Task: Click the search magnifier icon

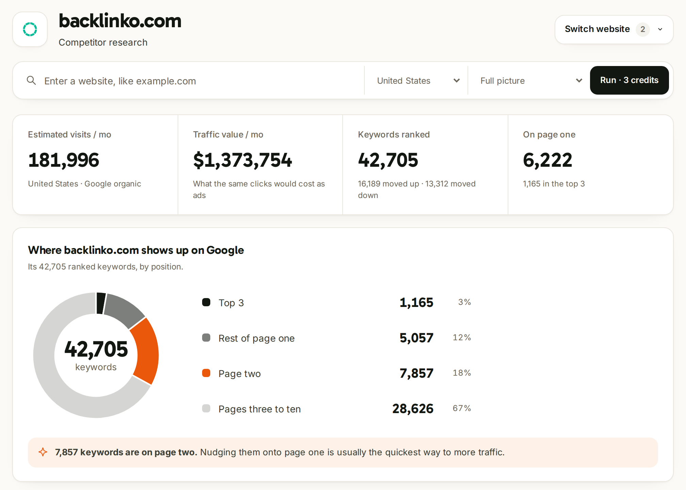Action: point(31,80)
